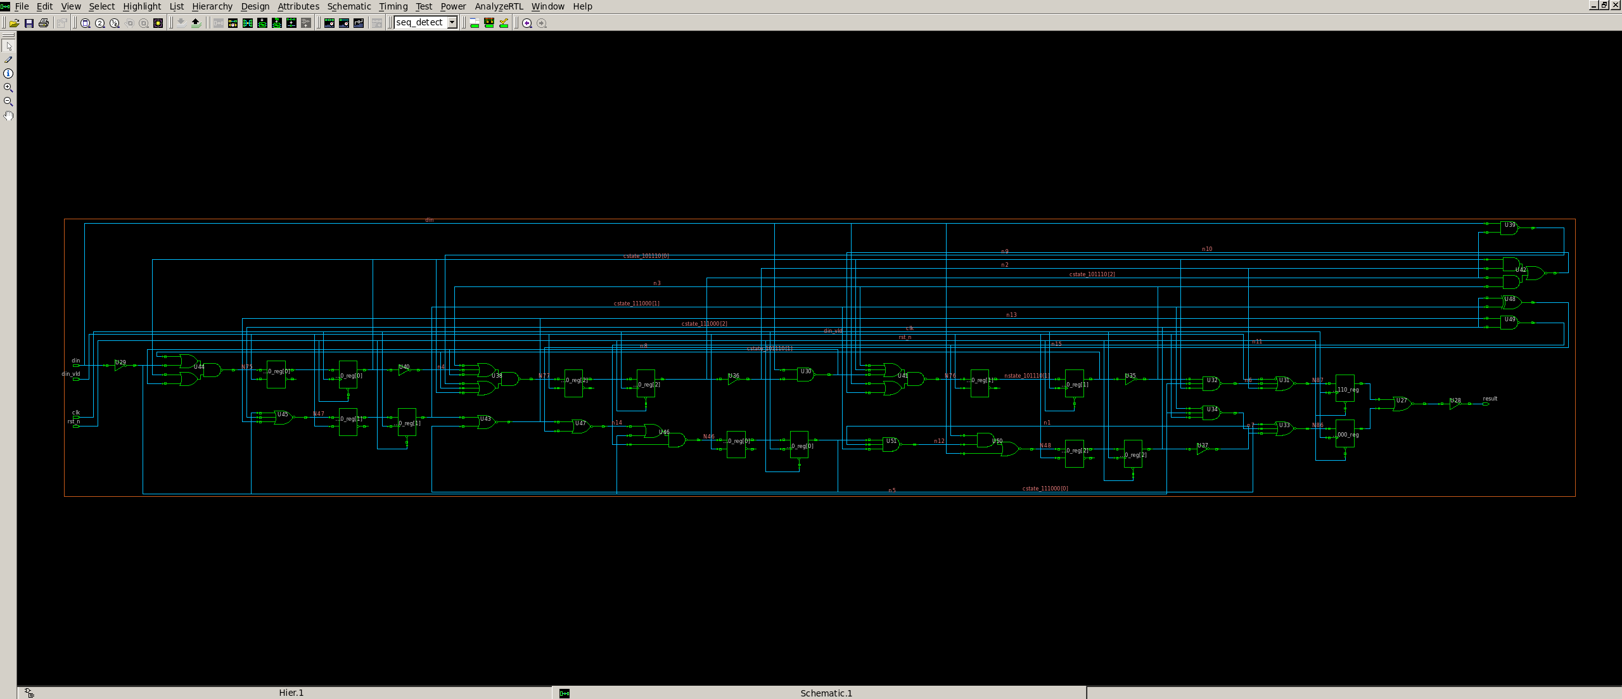Activate the pan hand tool
The image size is (1622, 699).
coord(8,115)
